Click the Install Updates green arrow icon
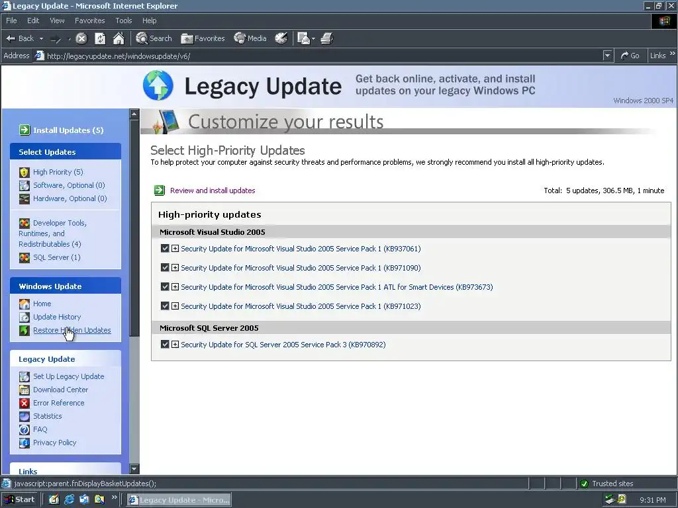The image size is (678, 508). point(24,130)
